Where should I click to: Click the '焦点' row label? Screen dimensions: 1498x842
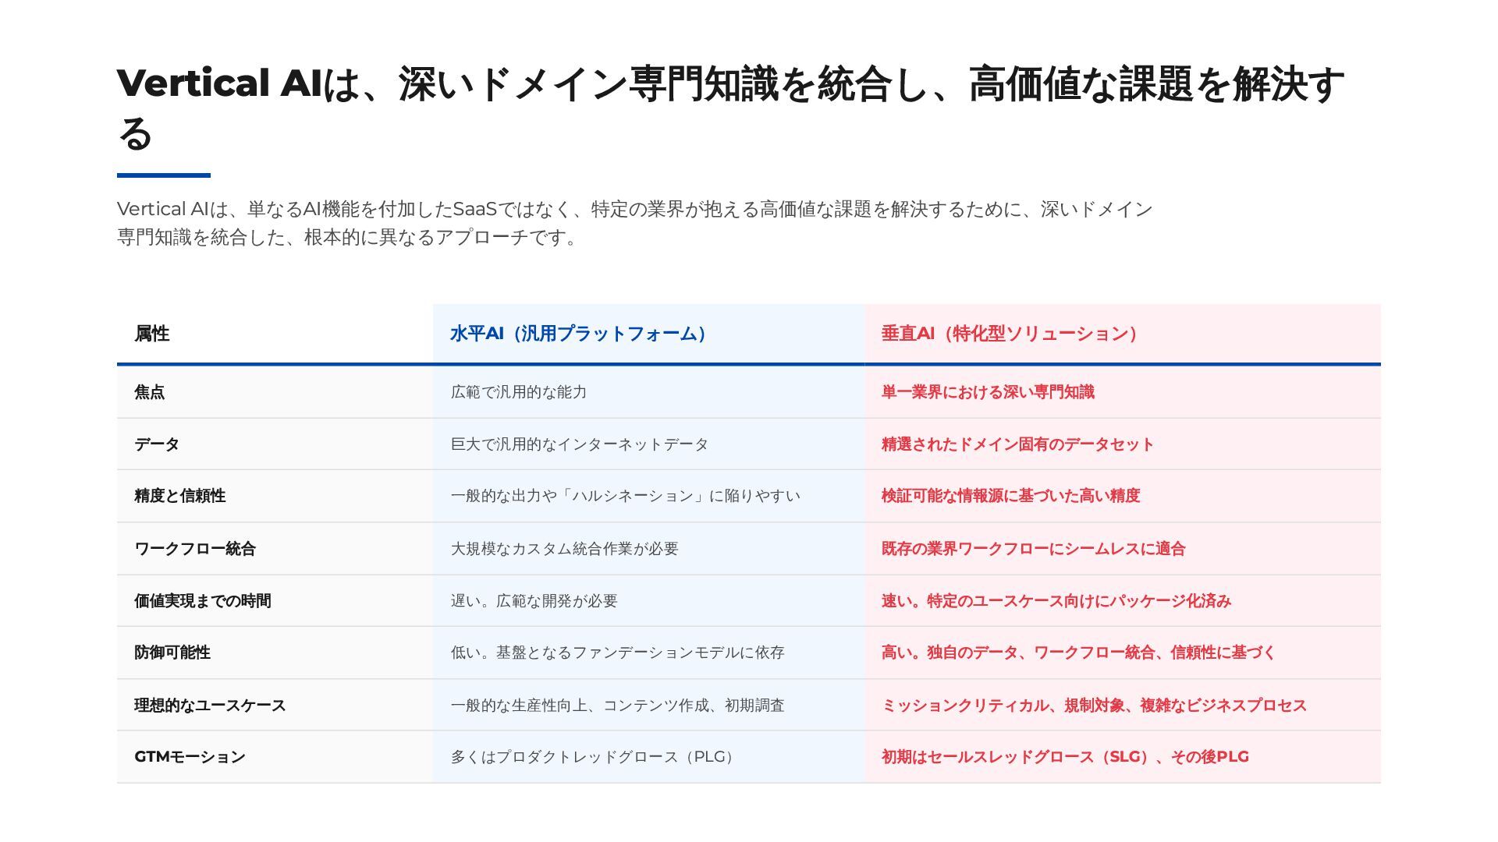[x=150, y=392]
